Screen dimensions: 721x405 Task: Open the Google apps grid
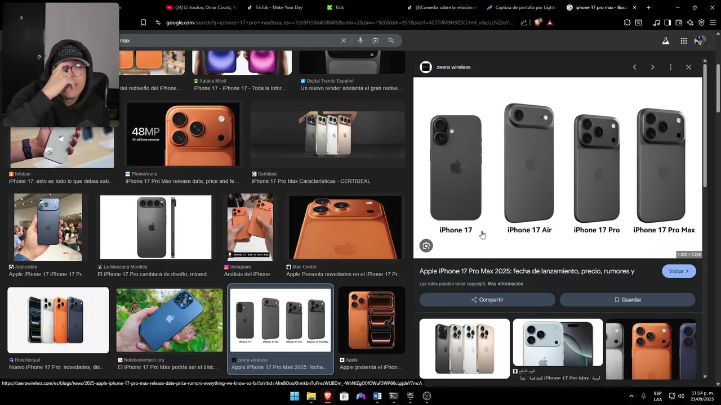coord(683,40)
